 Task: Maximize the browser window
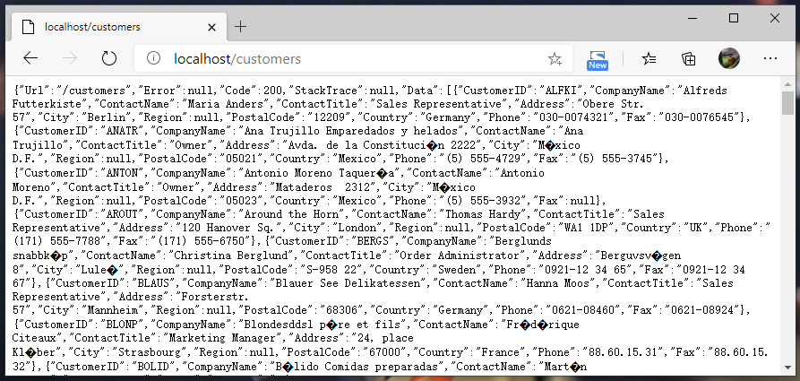point(734,19)
